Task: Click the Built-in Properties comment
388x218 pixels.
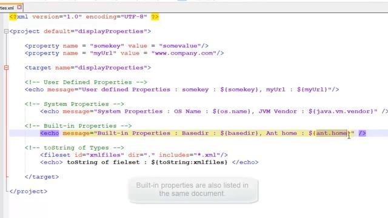Action: coord(78,126)
